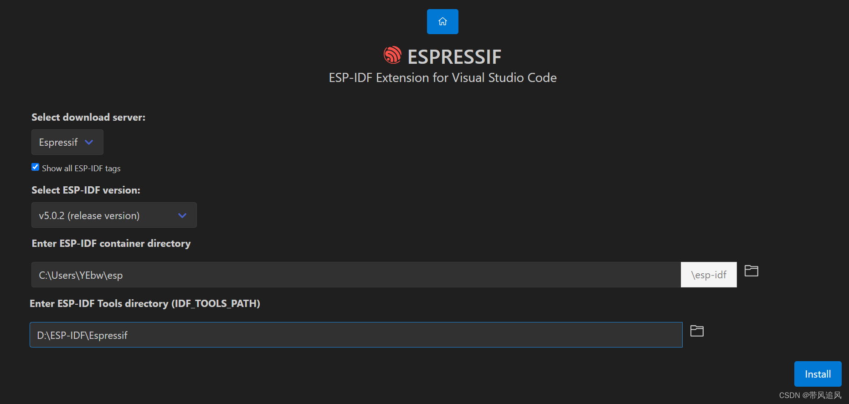The image size is (849, 404).
Task: Click the red Espressif spiral mark
Action: pos(391,55)
